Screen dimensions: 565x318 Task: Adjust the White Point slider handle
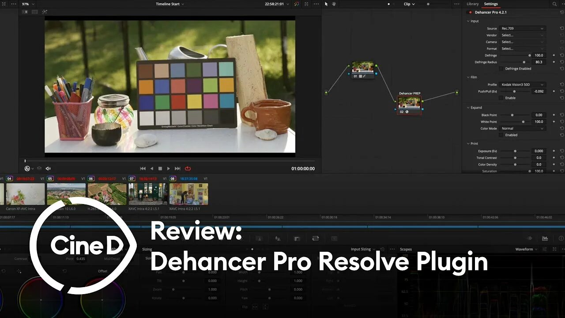[524, 121]
